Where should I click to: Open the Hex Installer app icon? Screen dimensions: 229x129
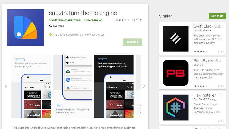(175, 107)
